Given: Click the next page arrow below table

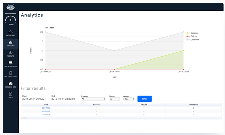Looking at the screenshot, I should point(26,118).
